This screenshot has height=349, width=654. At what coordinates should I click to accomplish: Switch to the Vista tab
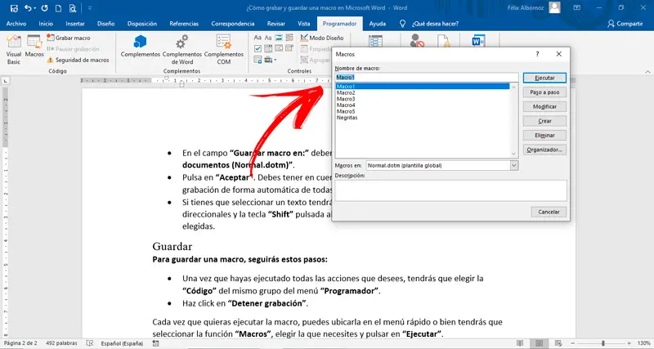(303, 24)
